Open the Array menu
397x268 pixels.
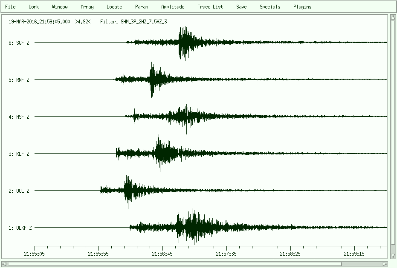pyautogui.click(x=87, y=7)
